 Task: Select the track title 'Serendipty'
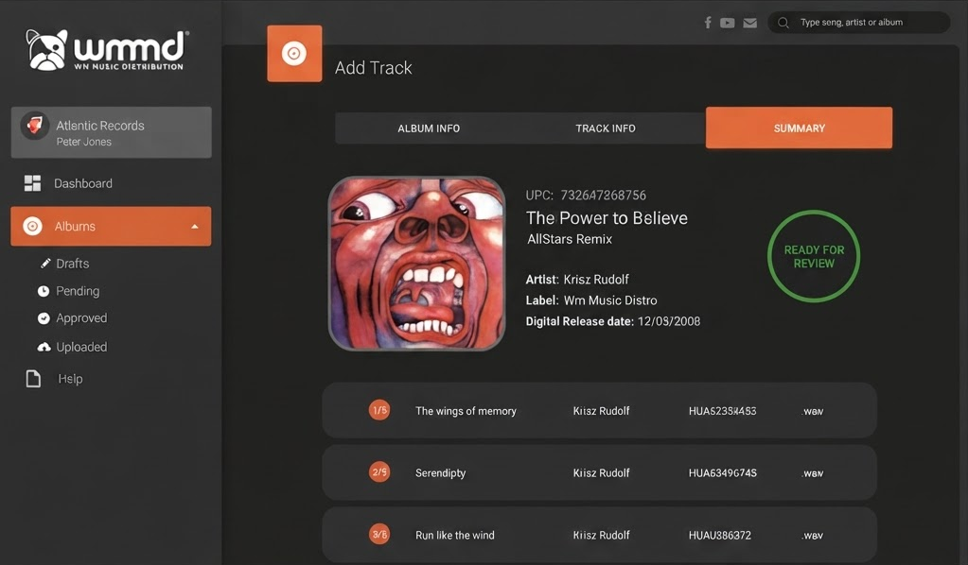click(441, 473)
